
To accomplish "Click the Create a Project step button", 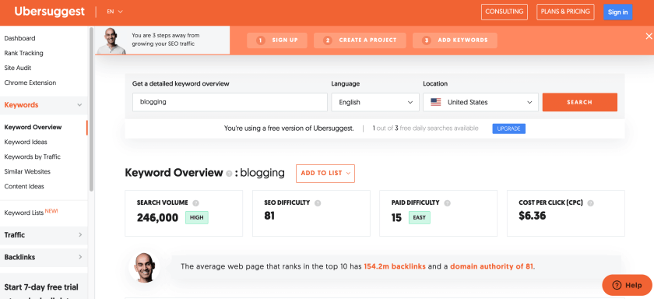I will [x=360, y=40].
